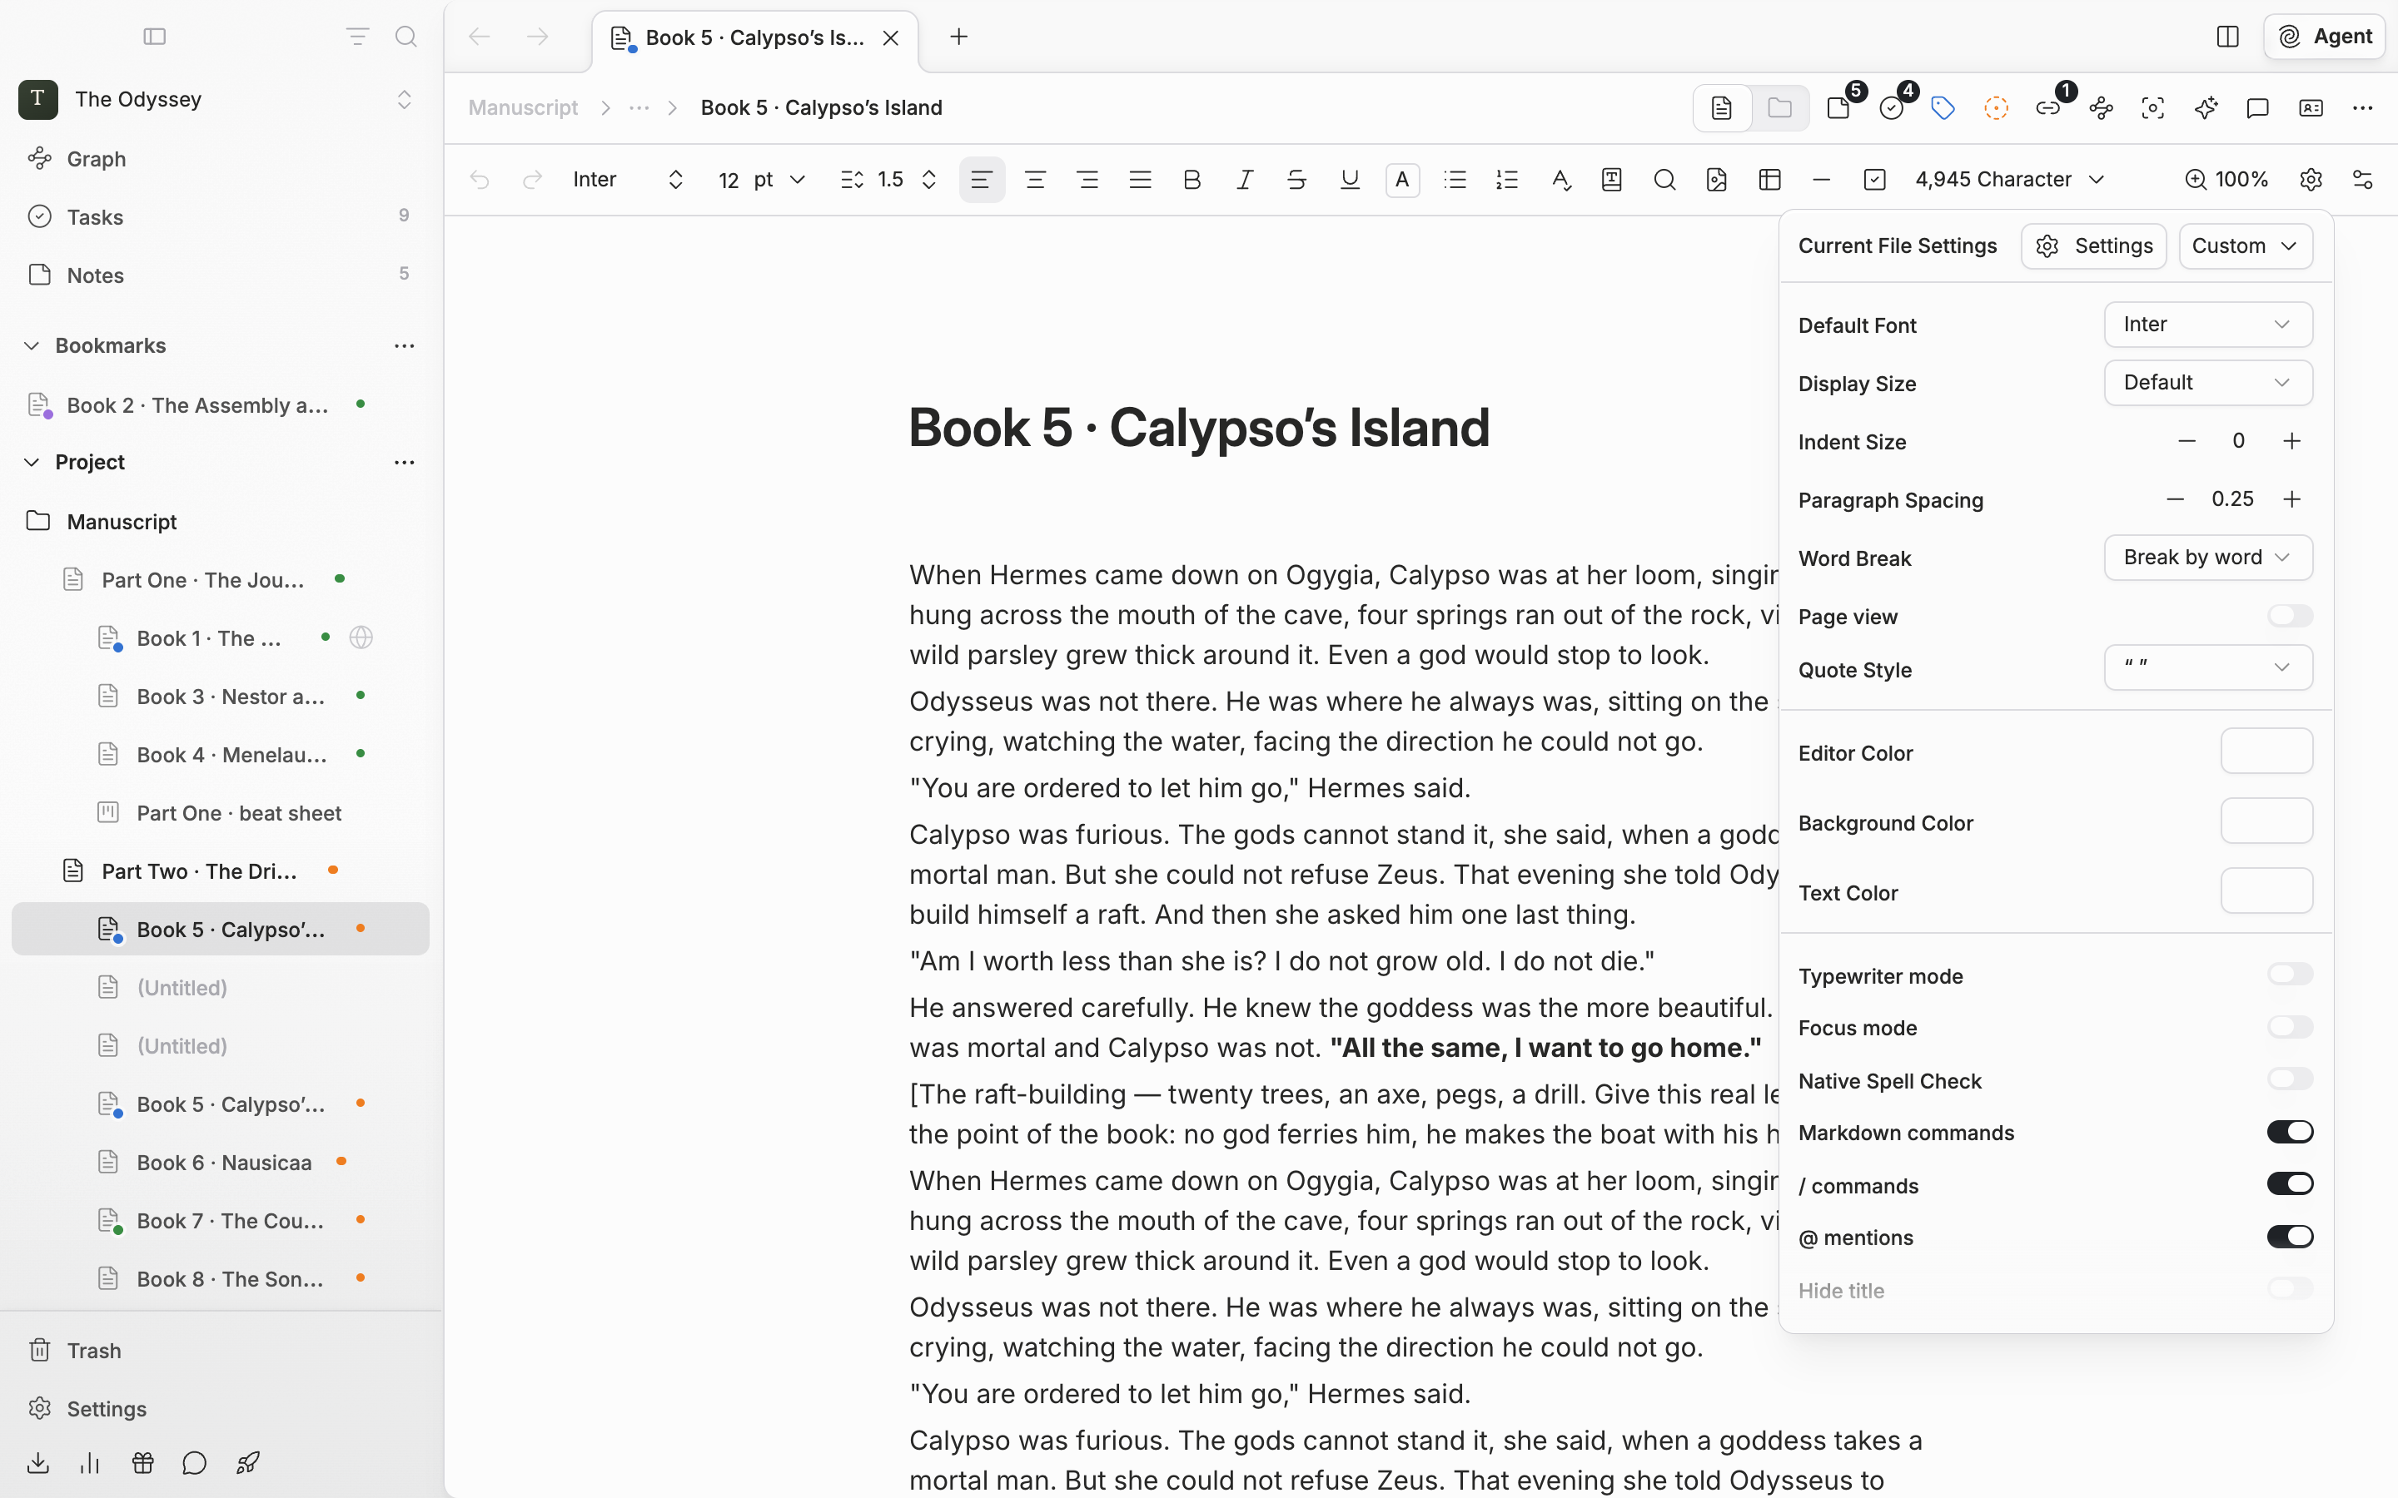Open the download icon at bottom
The image size is (2398, 1498).
(38, 1462)
